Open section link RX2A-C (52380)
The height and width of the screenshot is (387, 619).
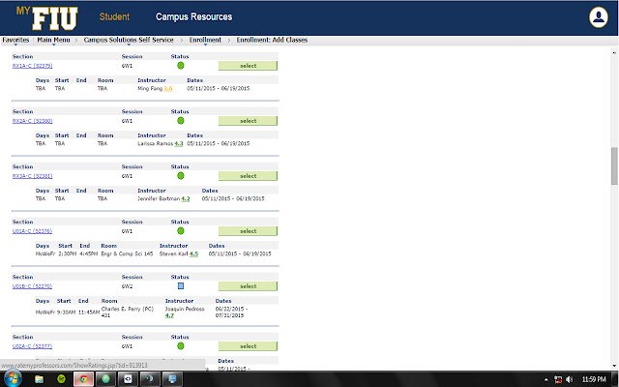[32, 121]
